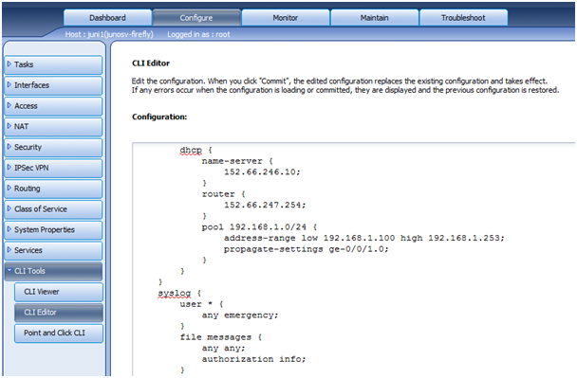Click the 'any emergency;' line
This screenshot has width=577, height=378.
(240, 315)
